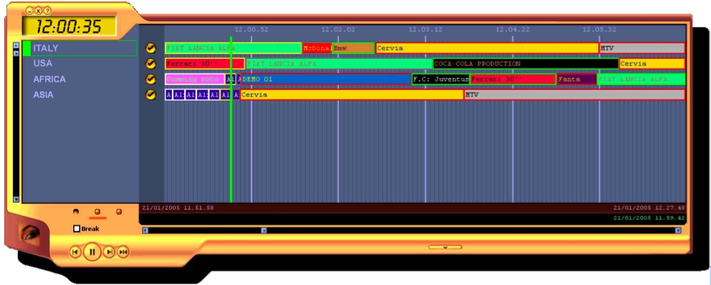Select the MTV clip in ASIA row

(574, 95)
